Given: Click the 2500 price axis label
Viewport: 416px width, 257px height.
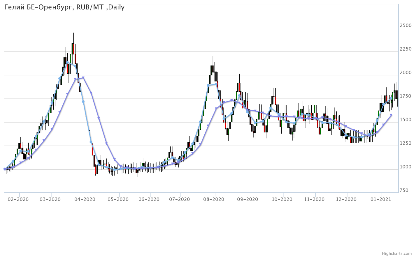Looking at the screenshot, I should (406, 26).
